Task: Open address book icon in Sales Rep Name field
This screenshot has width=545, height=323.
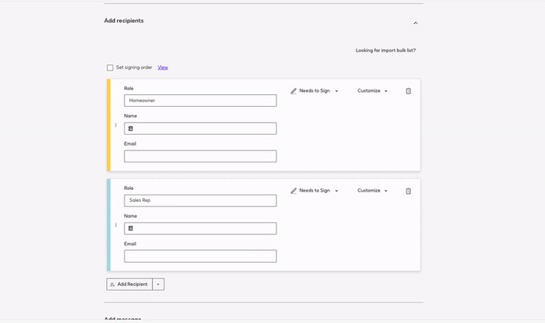Action: (131, 228)
